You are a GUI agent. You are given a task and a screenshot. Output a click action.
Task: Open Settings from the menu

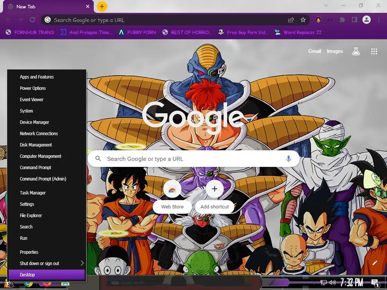coord(47,204)
